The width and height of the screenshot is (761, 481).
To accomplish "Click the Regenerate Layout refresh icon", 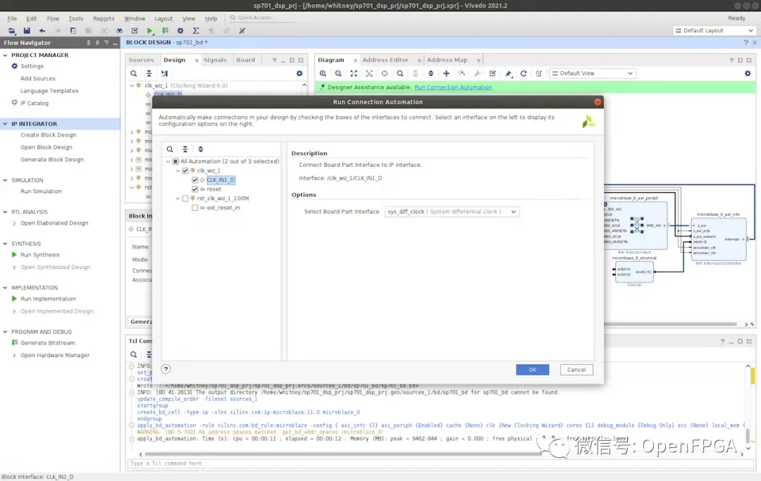I will [524, 73].
